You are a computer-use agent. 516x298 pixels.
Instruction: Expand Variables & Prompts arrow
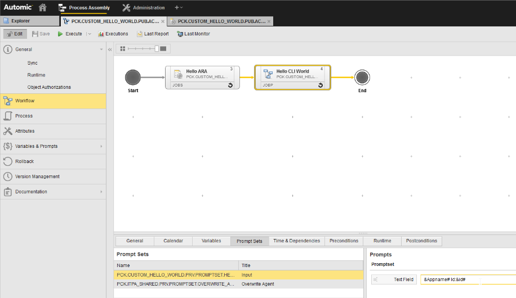point(101,146)
